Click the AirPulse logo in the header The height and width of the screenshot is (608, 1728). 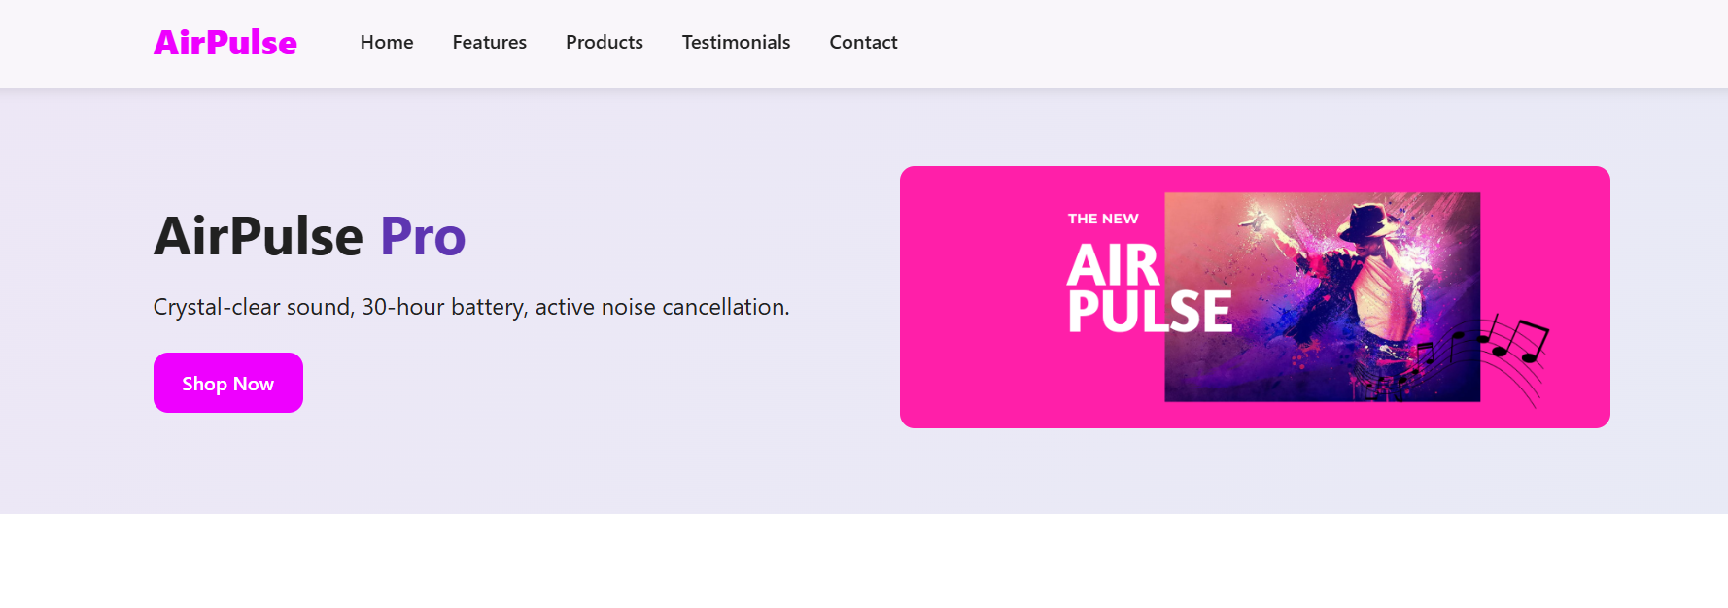[x=225, y=43]
